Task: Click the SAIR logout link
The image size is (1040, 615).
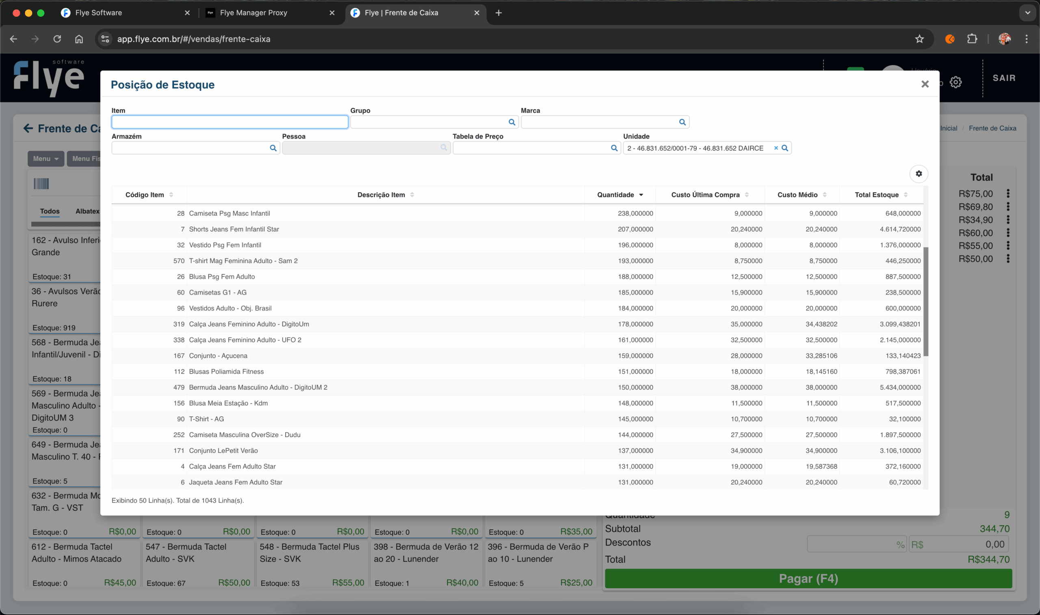Action: coord(1003,78)
